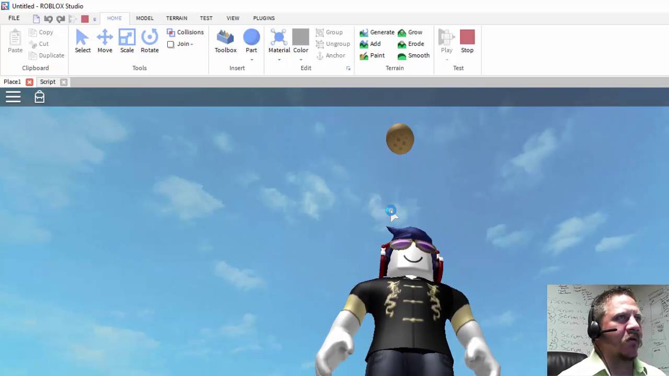Open the quick access toolbar customize arrow
This screenshot has height=376, width=669.
[x=95, y=19]
